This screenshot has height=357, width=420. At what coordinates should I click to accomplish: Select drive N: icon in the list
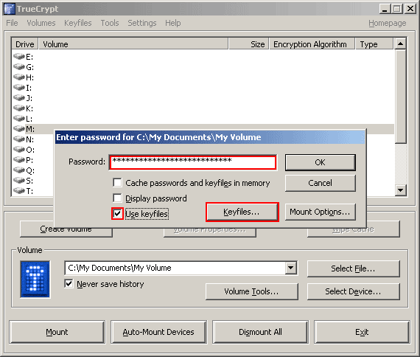(x=19, y=139)
